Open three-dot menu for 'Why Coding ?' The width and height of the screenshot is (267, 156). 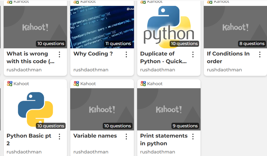(x=126, y=54)
